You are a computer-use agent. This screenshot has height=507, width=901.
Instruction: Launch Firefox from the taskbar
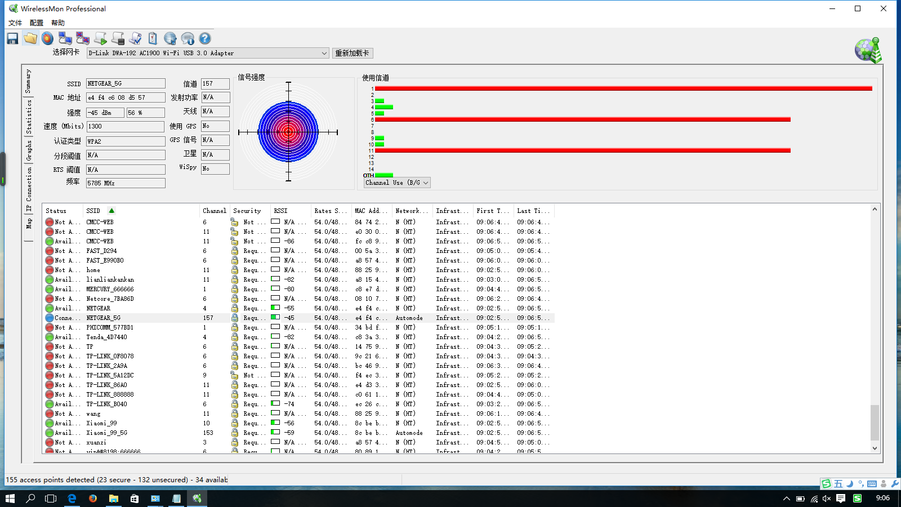coord(93,499)
